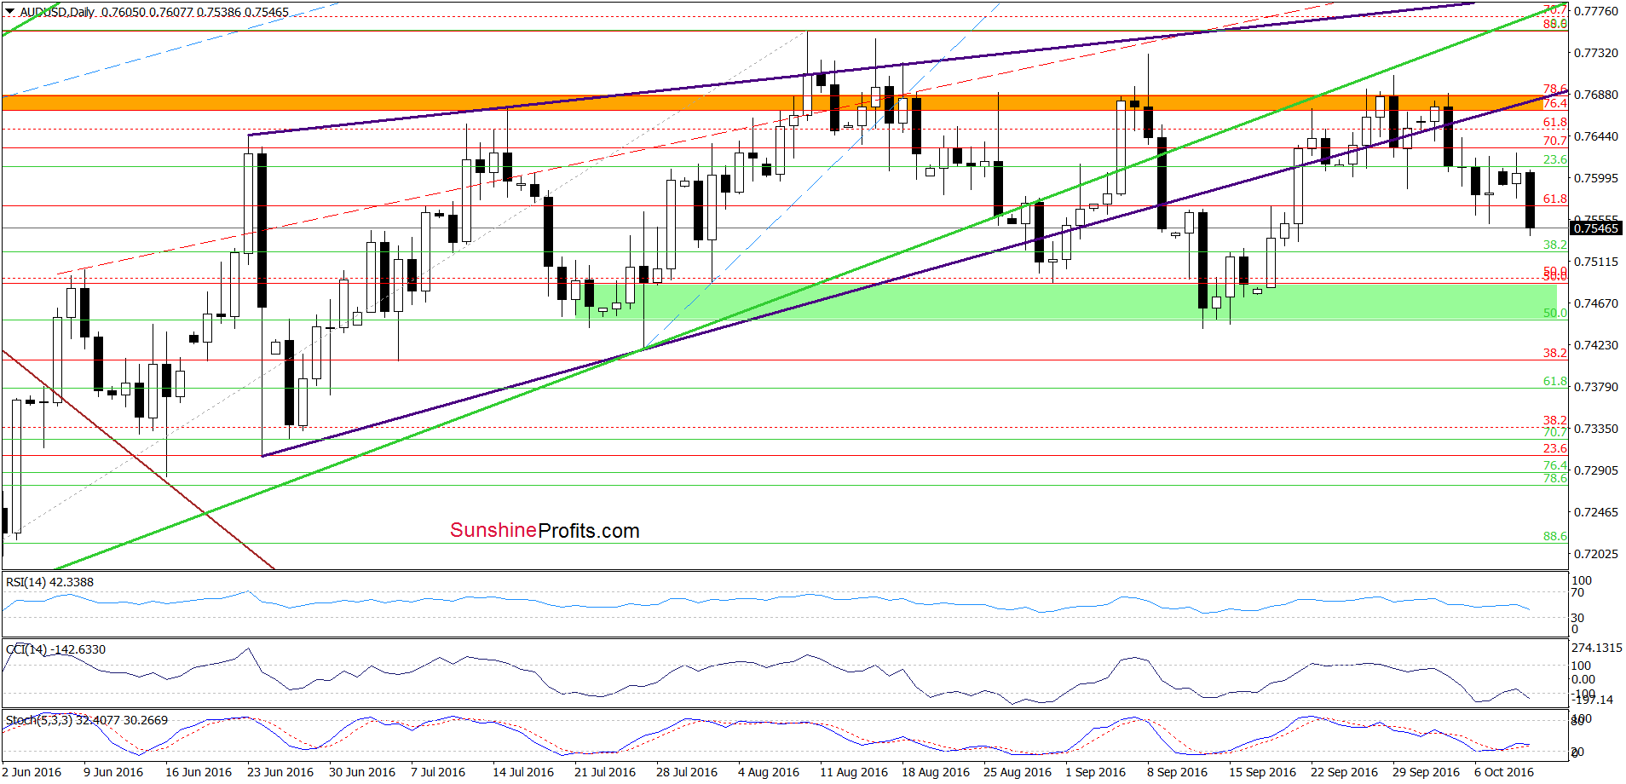This screenshot has height=784, width=1626.
Task: Click the 2 Jun 2016 date label
Action: pyautogui.click(x=32, y=772)
